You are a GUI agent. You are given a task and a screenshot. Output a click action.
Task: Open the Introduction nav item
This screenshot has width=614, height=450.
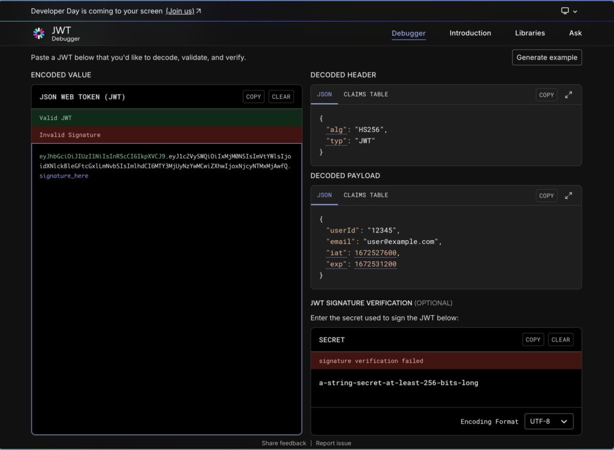click(x=470, y=34)
